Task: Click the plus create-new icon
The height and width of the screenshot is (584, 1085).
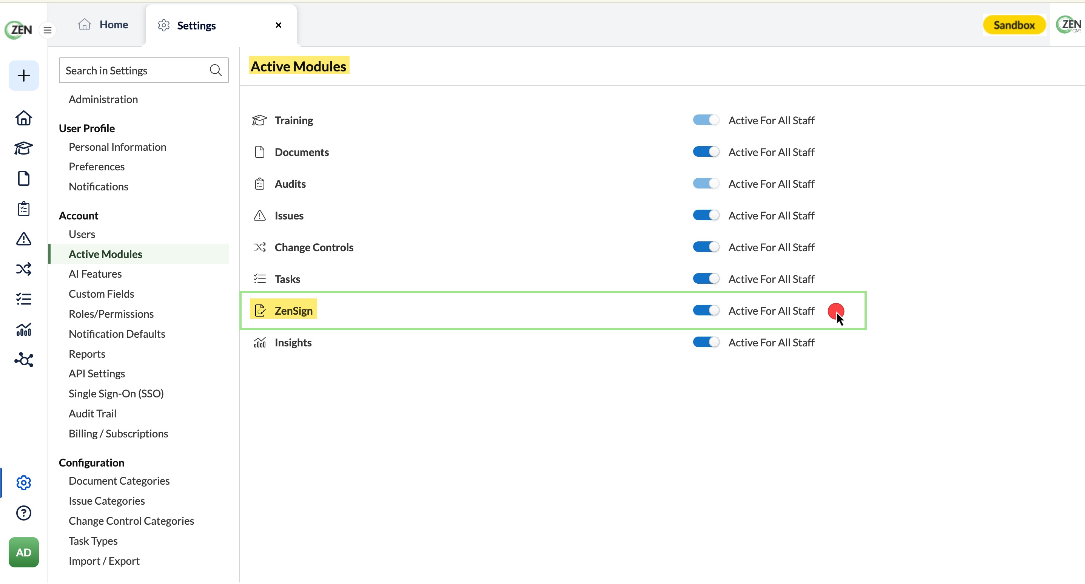Action: (23, 76)
